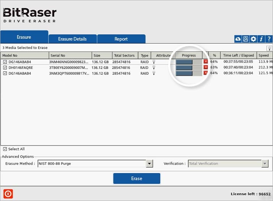Image resolution: width=273 pixels, height=201 pixels.
Task: Sort by Type column header
Action: 145,56
